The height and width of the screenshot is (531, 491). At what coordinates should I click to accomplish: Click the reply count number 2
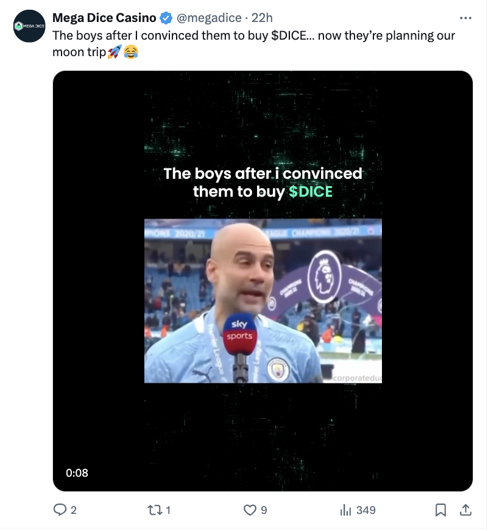[74, 510]
